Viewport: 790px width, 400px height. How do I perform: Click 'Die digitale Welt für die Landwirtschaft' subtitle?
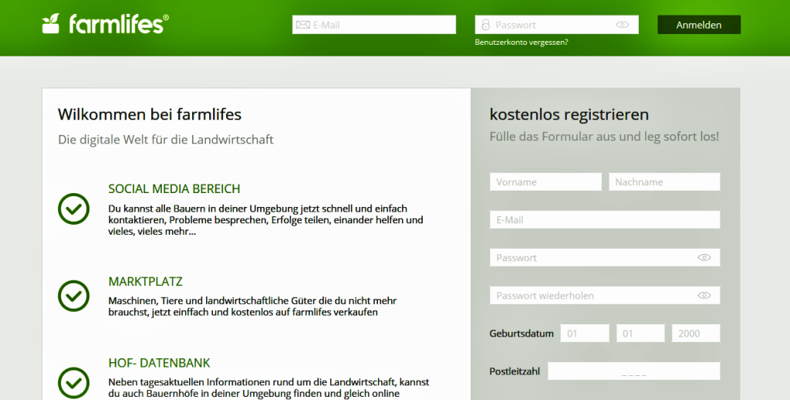click(166, 140)
